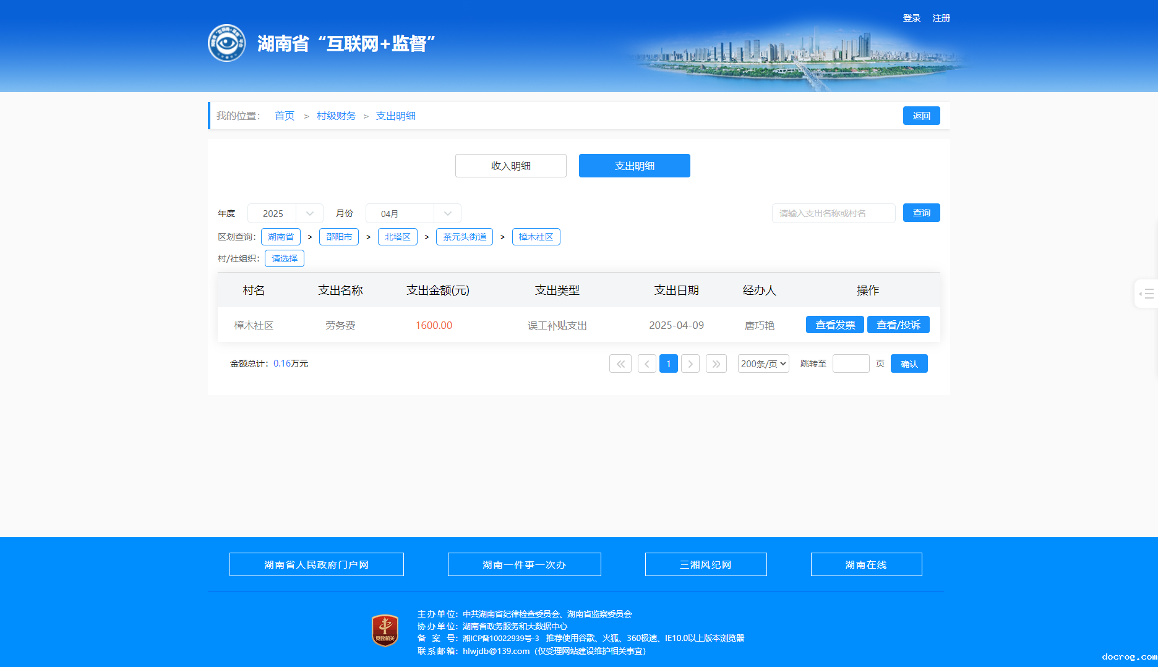Screen dimensions: 1158x667
Task: Focus the expense name search field
Action: (833, 213)
